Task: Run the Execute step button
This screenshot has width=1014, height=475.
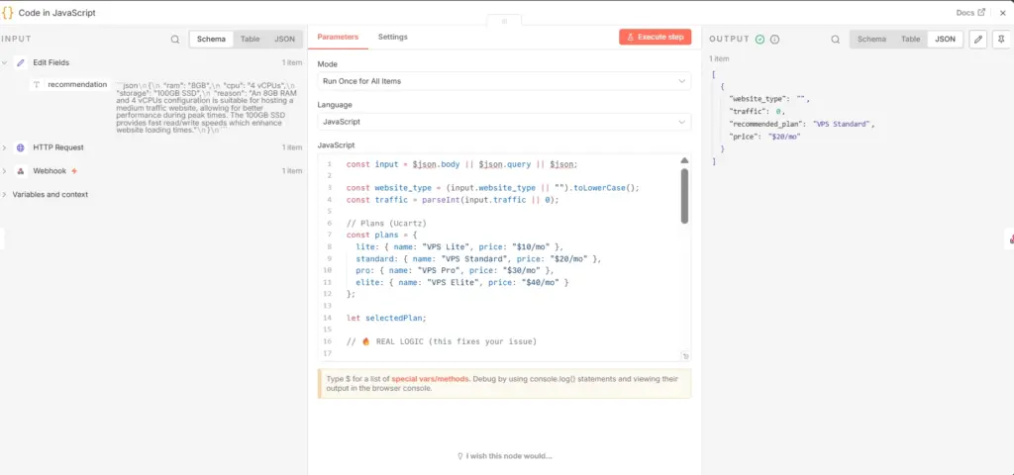Action: 656,37
